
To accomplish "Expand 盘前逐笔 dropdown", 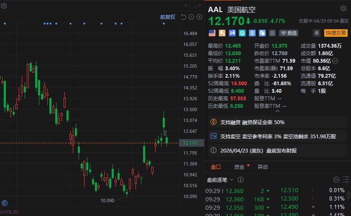I will [x=231, y=180].
